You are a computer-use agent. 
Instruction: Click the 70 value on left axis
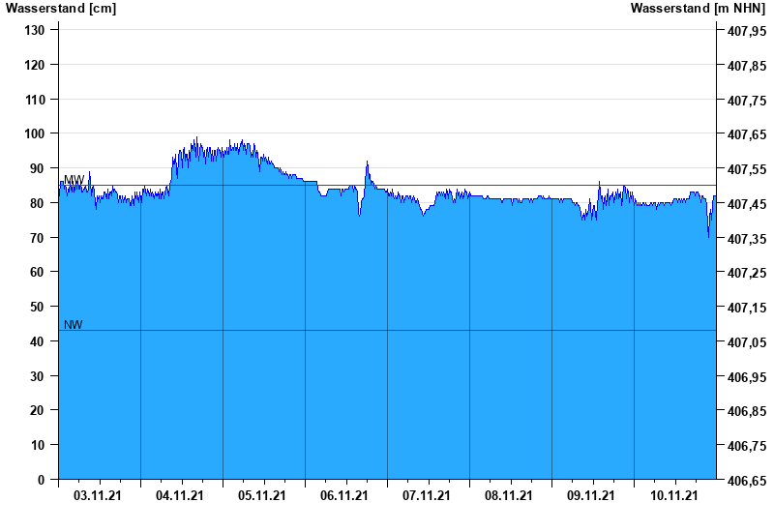tap(38, 238)
